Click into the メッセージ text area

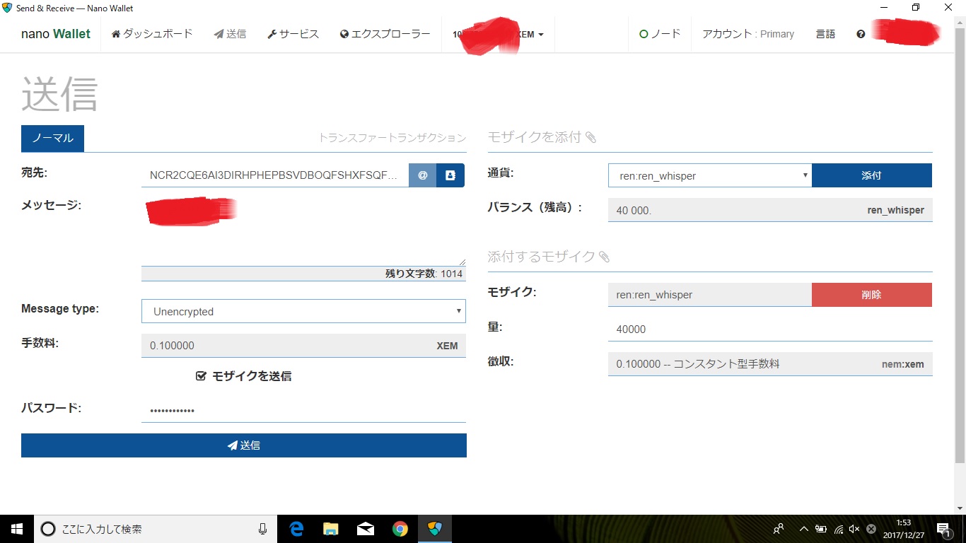(303, 230)
